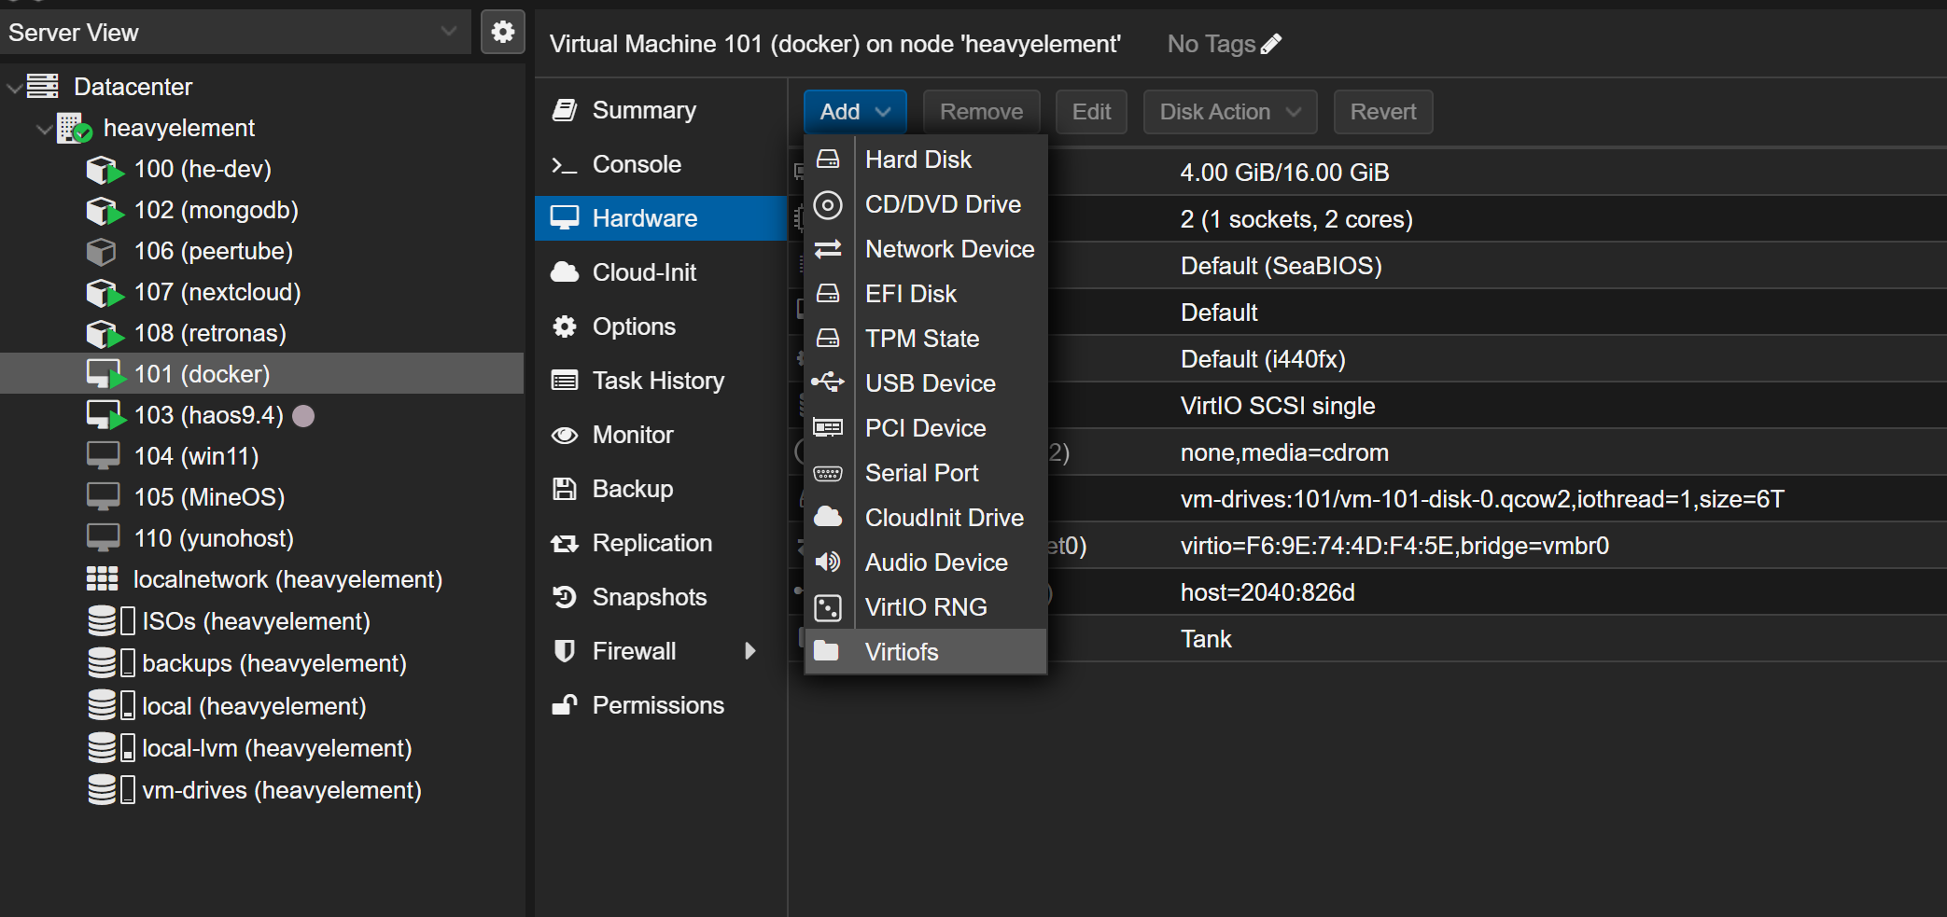Open the settings gear near Server View
This screenshot has width=1947, height=917.
click(x=502, y=31)
